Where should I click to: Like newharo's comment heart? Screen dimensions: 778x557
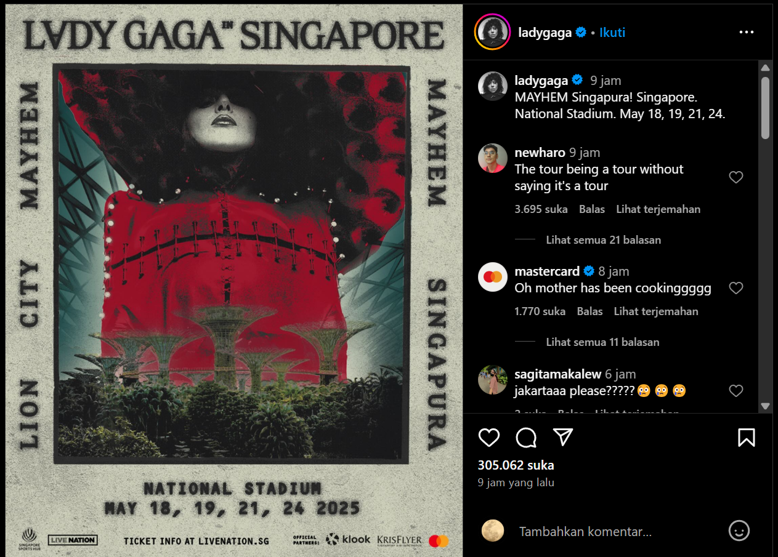coord(736,177)
